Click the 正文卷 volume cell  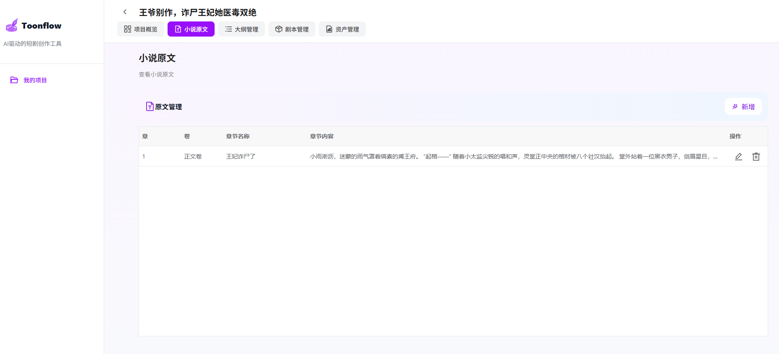tap(193, 156)
